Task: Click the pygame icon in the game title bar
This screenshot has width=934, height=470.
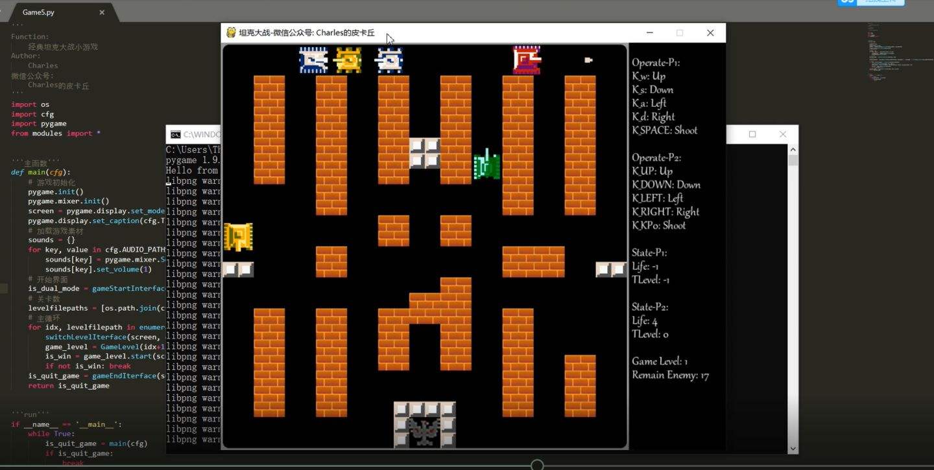Action: click(231, 32)
